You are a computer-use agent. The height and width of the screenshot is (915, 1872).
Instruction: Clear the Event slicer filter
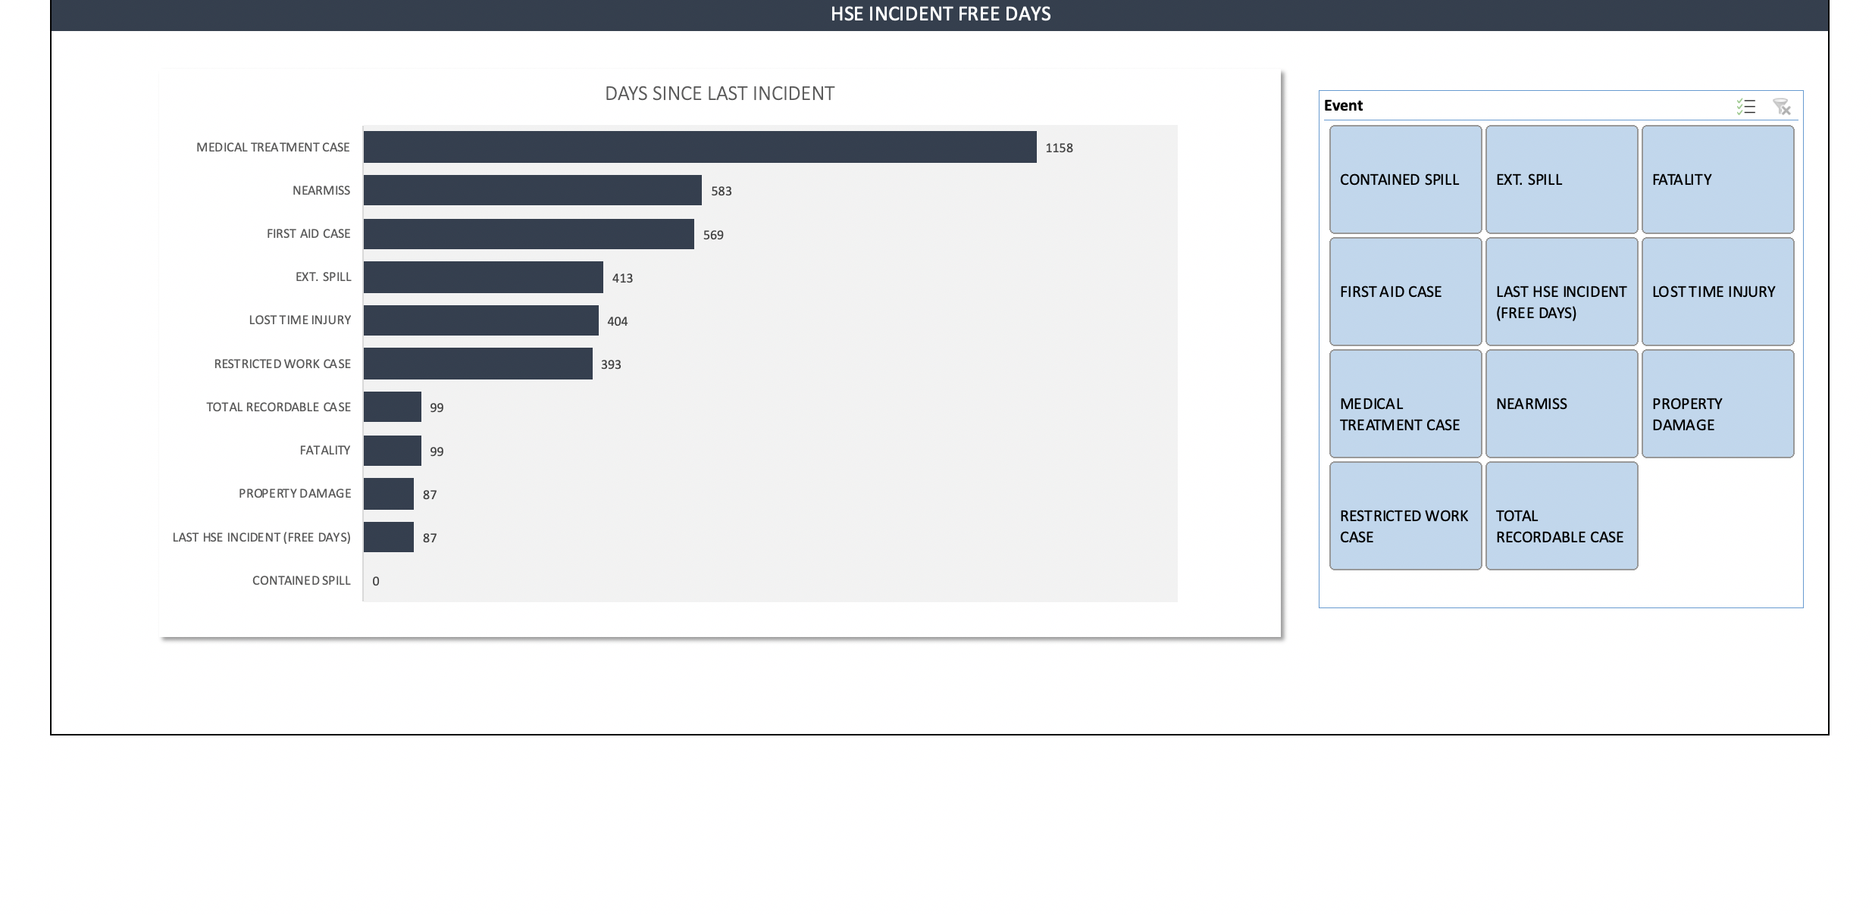tap(1781, 106)
